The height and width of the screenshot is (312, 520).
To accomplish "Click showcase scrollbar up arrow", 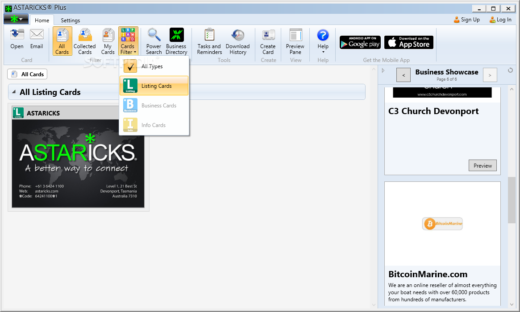I will click(x=512, y=89).
